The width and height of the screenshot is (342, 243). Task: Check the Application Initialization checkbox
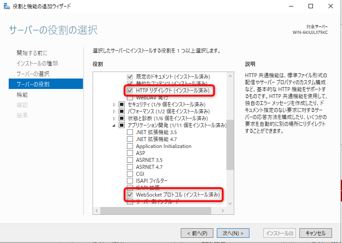pos(129,146)
